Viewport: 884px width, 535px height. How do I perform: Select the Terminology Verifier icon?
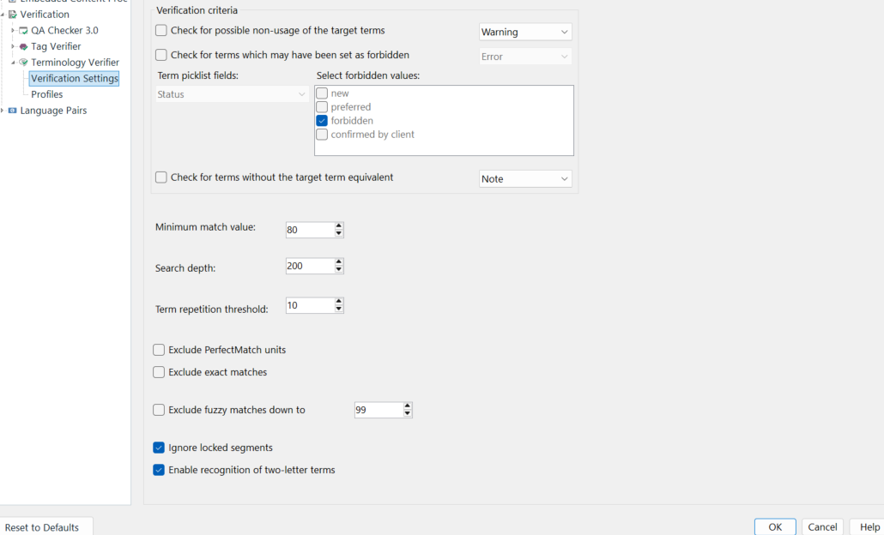click(x=21, y=62)
